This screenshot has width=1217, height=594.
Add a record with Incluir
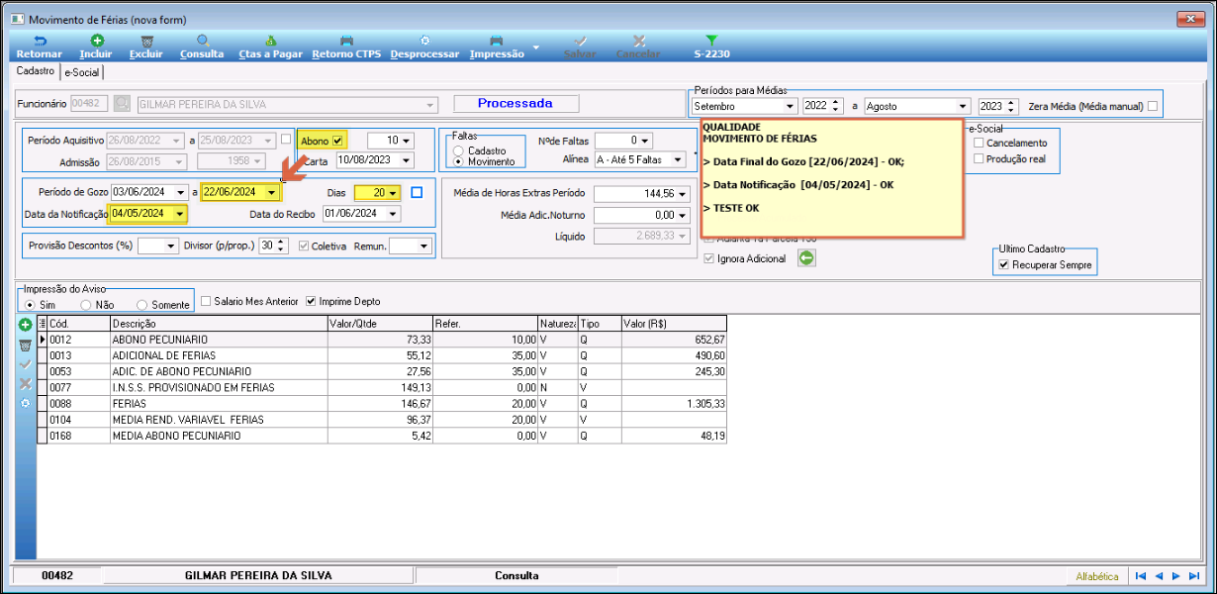point(96,47)
